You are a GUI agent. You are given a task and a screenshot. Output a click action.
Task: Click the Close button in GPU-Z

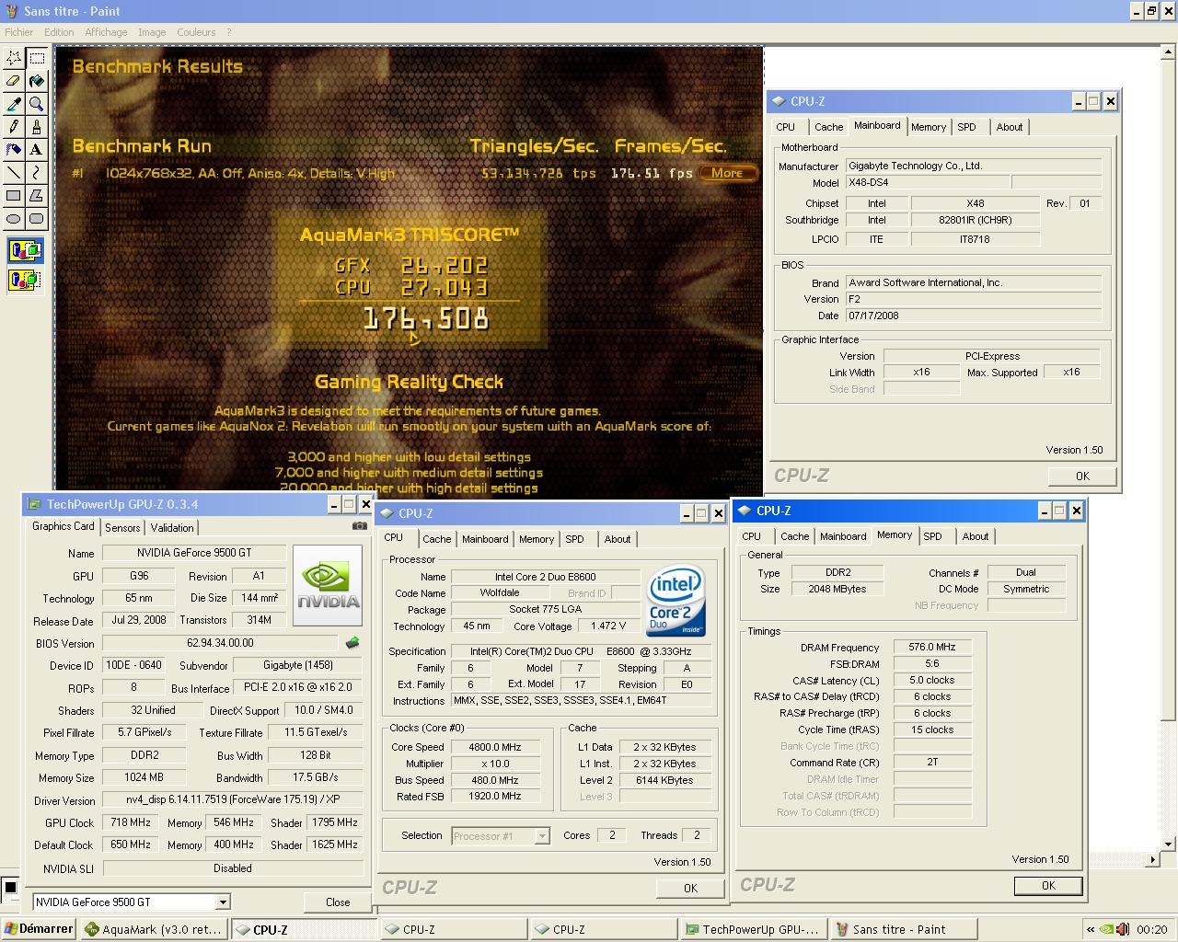point(338,902)
